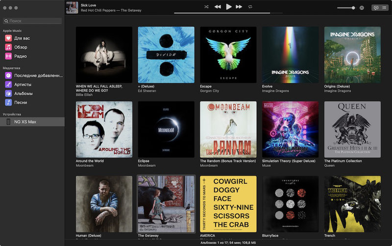Open The Getaway album cover
Screen dimensions: 392x246
(x=166, y=204)
